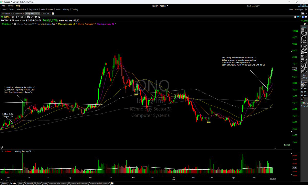
Task: Select the vertical line drawing tool
Action: click(306, 65)
